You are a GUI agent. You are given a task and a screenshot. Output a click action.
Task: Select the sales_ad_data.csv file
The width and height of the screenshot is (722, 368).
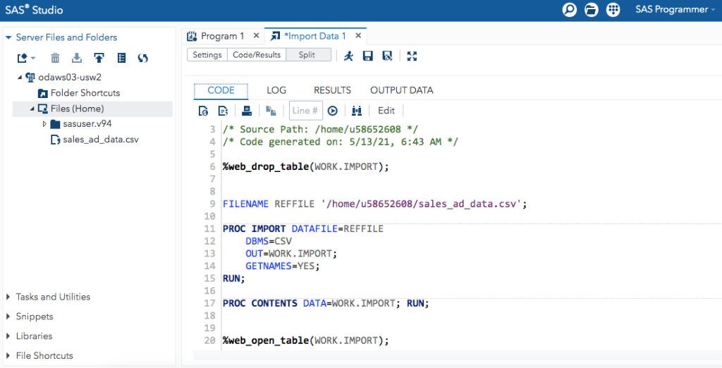101,140
